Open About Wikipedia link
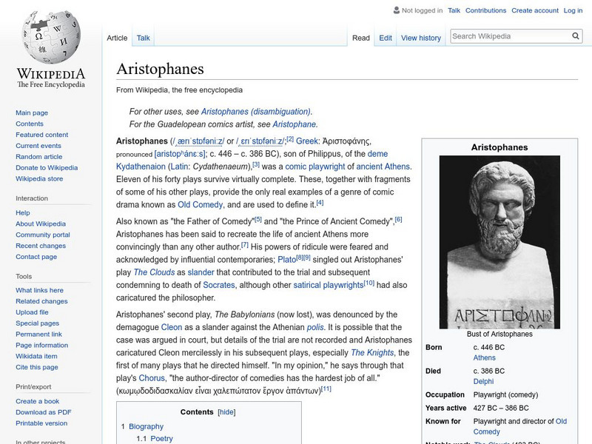This screenshot has height=444, width=592. tap(41, 223)
